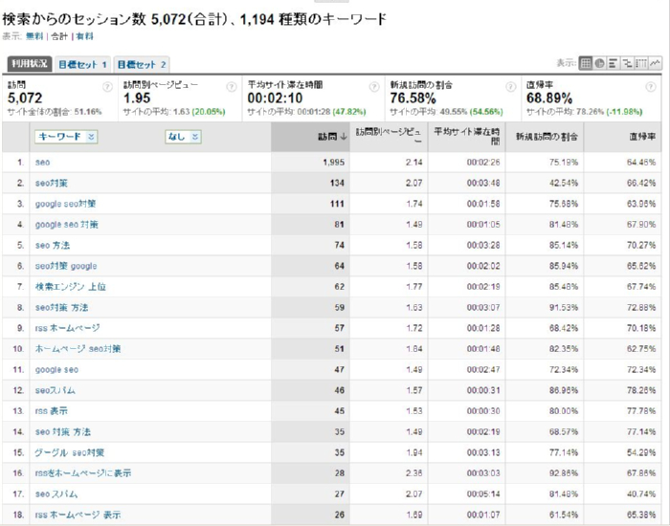Click average time value 00:05:14
The image size is (670, 526).
point(483,494)
